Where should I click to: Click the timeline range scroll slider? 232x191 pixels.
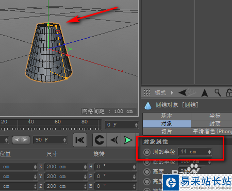coord(21,140)
